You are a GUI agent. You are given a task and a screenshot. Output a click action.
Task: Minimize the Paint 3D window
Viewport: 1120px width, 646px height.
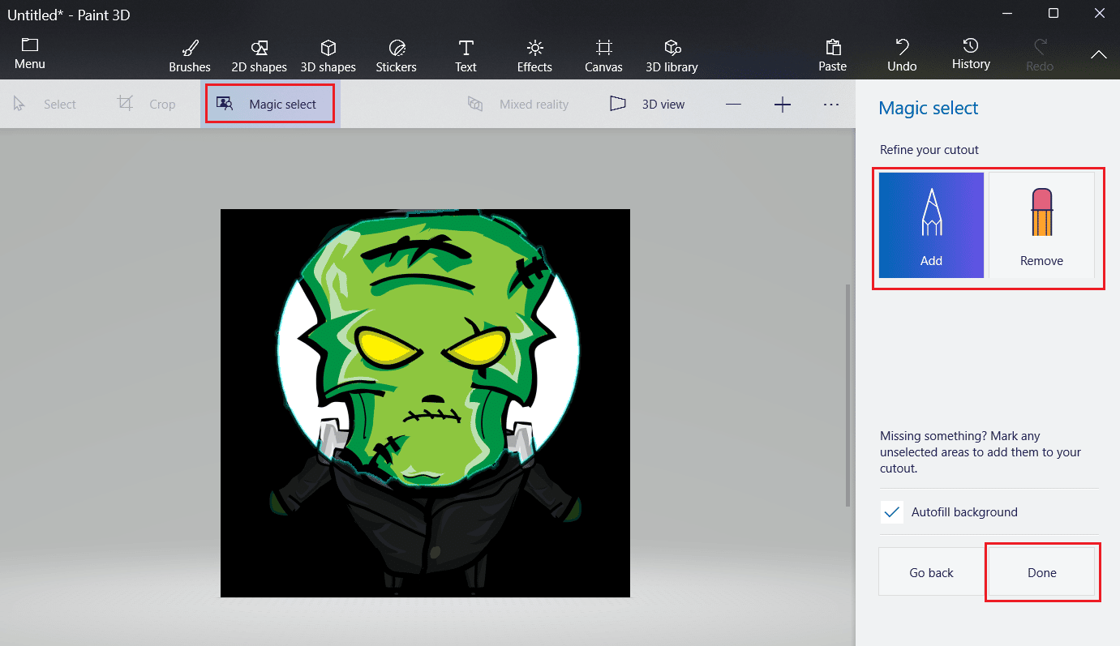tap(1006, 13)
